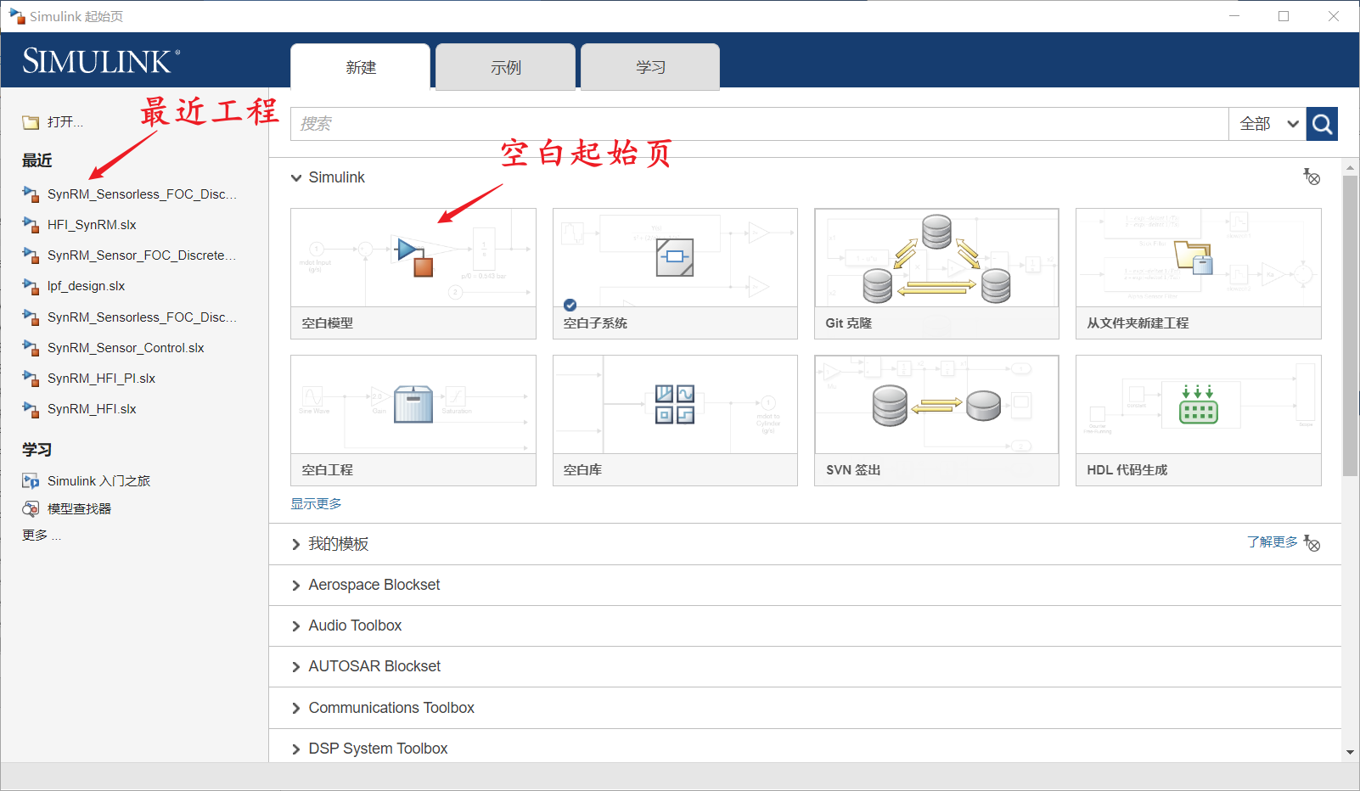Click the Model Finder (模型查找器) icon
The width and height of the screenshot is (1360, 791).
(x=31, y=508)
